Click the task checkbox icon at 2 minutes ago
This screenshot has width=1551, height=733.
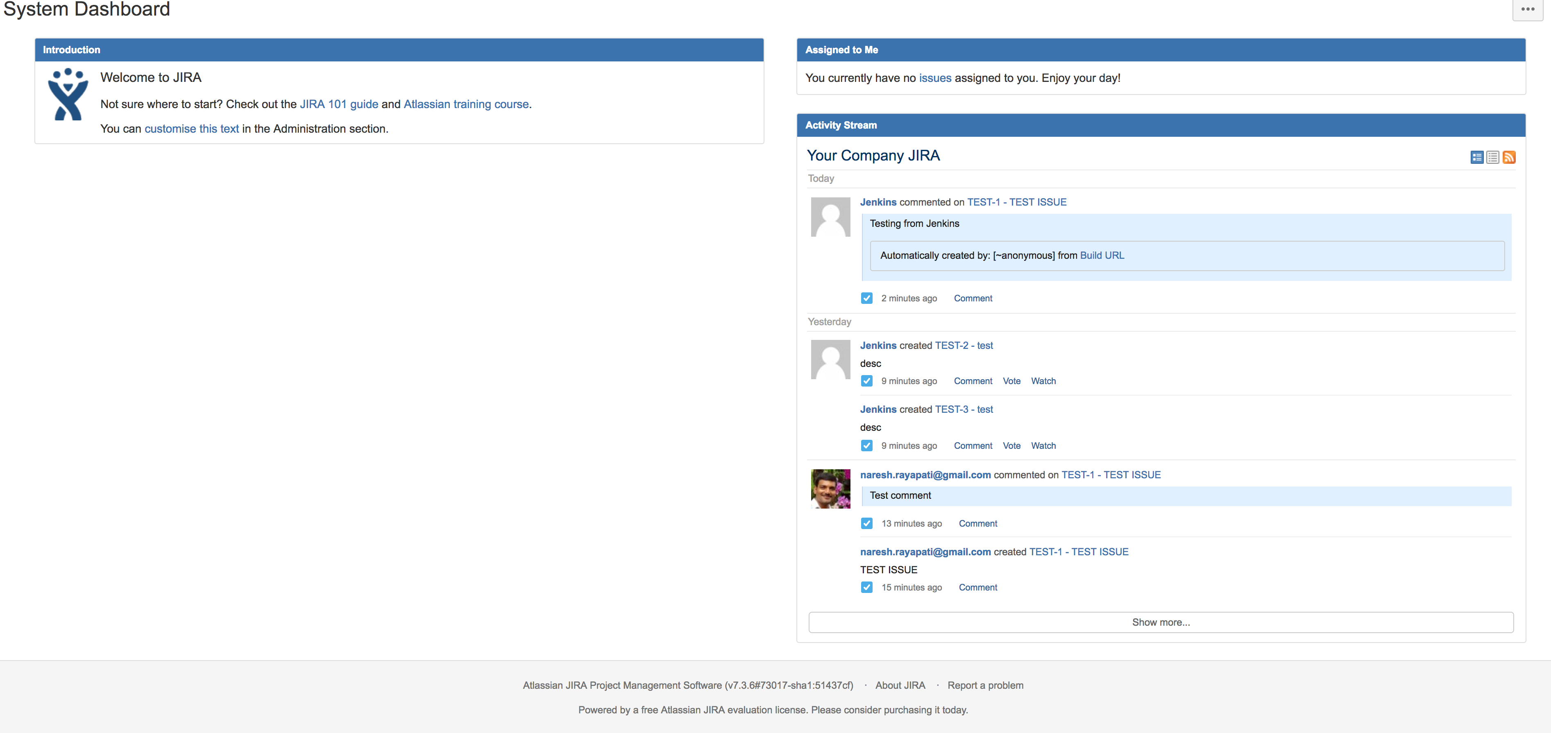866,299
